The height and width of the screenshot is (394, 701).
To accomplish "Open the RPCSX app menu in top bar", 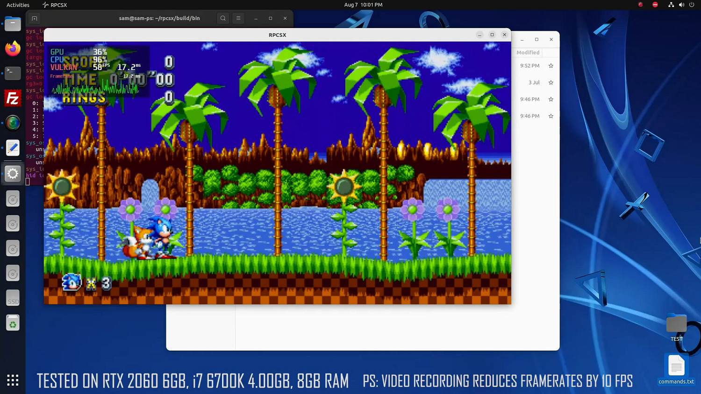I will (55, 5).
